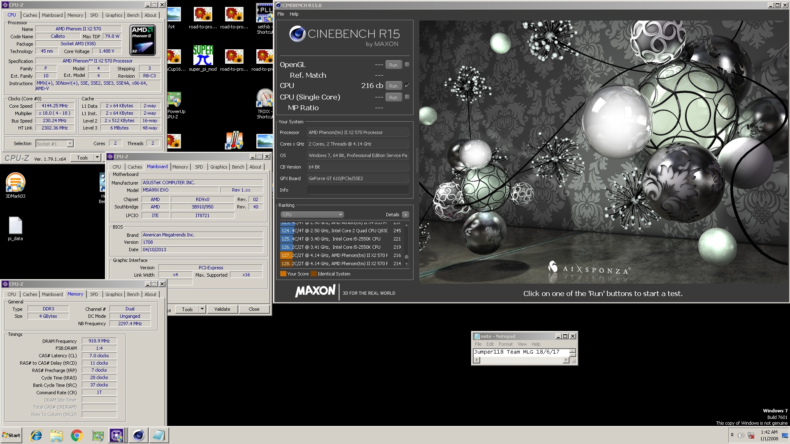The width and height of the screenshot is (790, 444).
Task: Open the File menu in Cinebench
Action: click(281, 14)
